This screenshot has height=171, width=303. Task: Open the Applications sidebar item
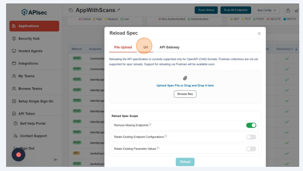pyautogui.click(x=34, y=26)
